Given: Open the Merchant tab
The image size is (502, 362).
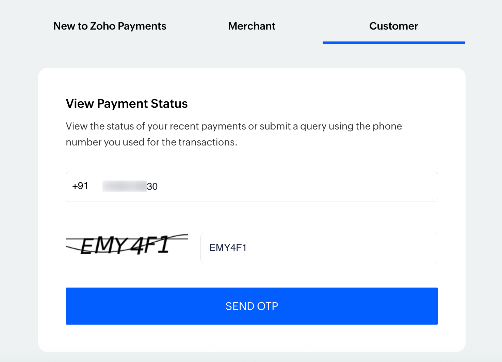Looking at the screenshot, I should click(252, 26).
